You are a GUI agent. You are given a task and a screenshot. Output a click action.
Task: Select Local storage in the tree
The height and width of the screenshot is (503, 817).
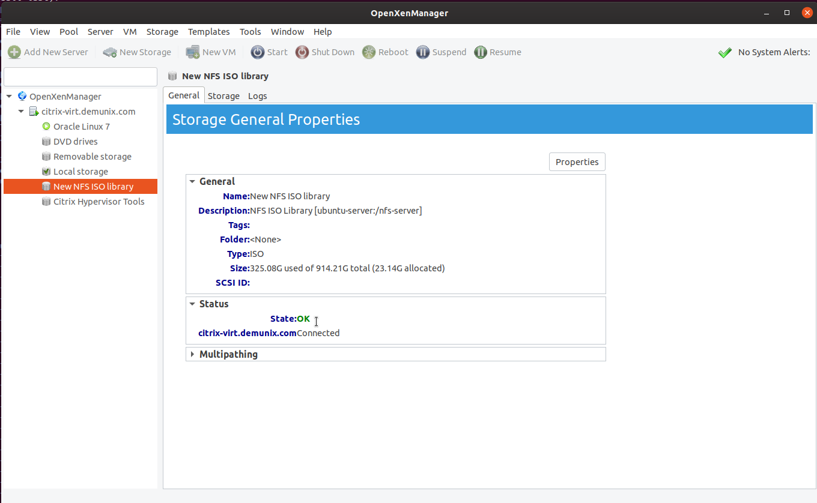coord(80,172)
